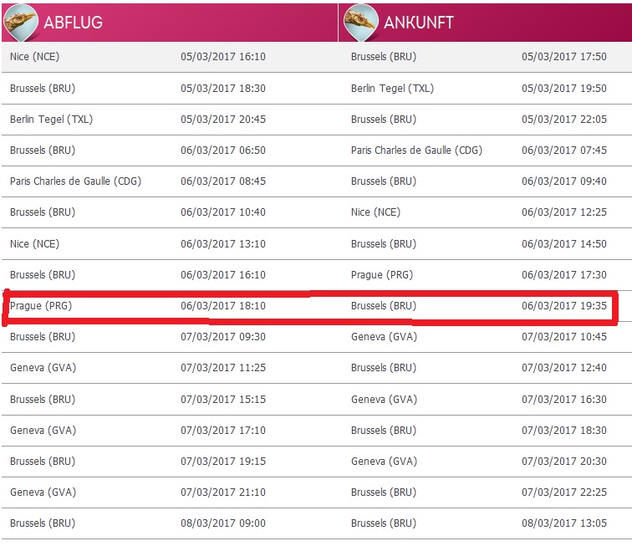Select the ABFLUG column header
The height and width of the screenshot is (546, 632).
point(73,23)
